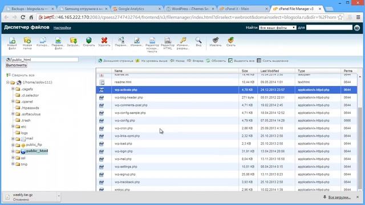The width and height of the screenshot is (365, 205).
Task: Select the wp-login.php file row
Action: pyautogui.click(x=226, y=151)
